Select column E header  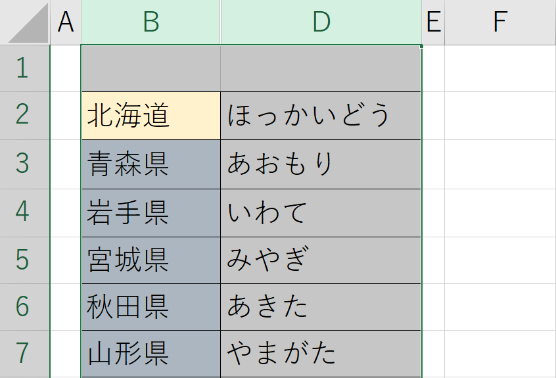pyautogui.click(x=433, y=22)
